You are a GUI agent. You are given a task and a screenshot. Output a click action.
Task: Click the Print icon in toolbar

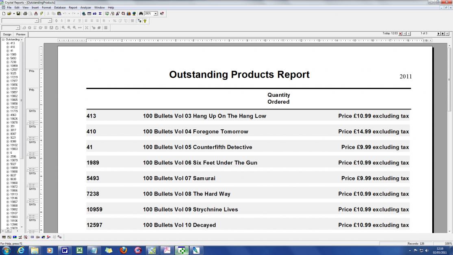25,13
